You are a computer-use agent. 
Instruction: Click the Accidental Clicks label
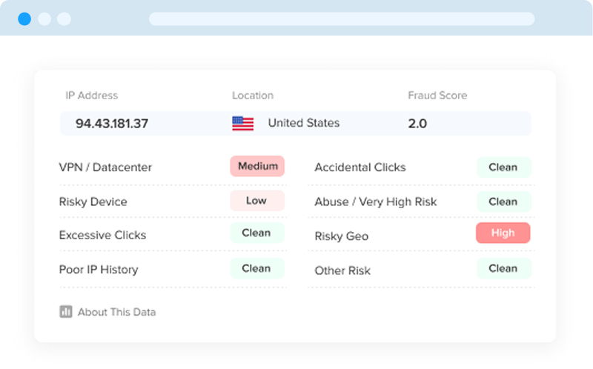click(x=360, y=167)
